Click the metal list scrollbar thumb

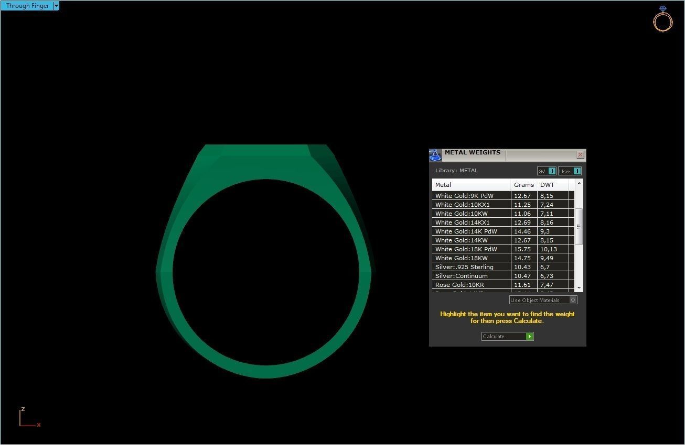click(579, 226)
